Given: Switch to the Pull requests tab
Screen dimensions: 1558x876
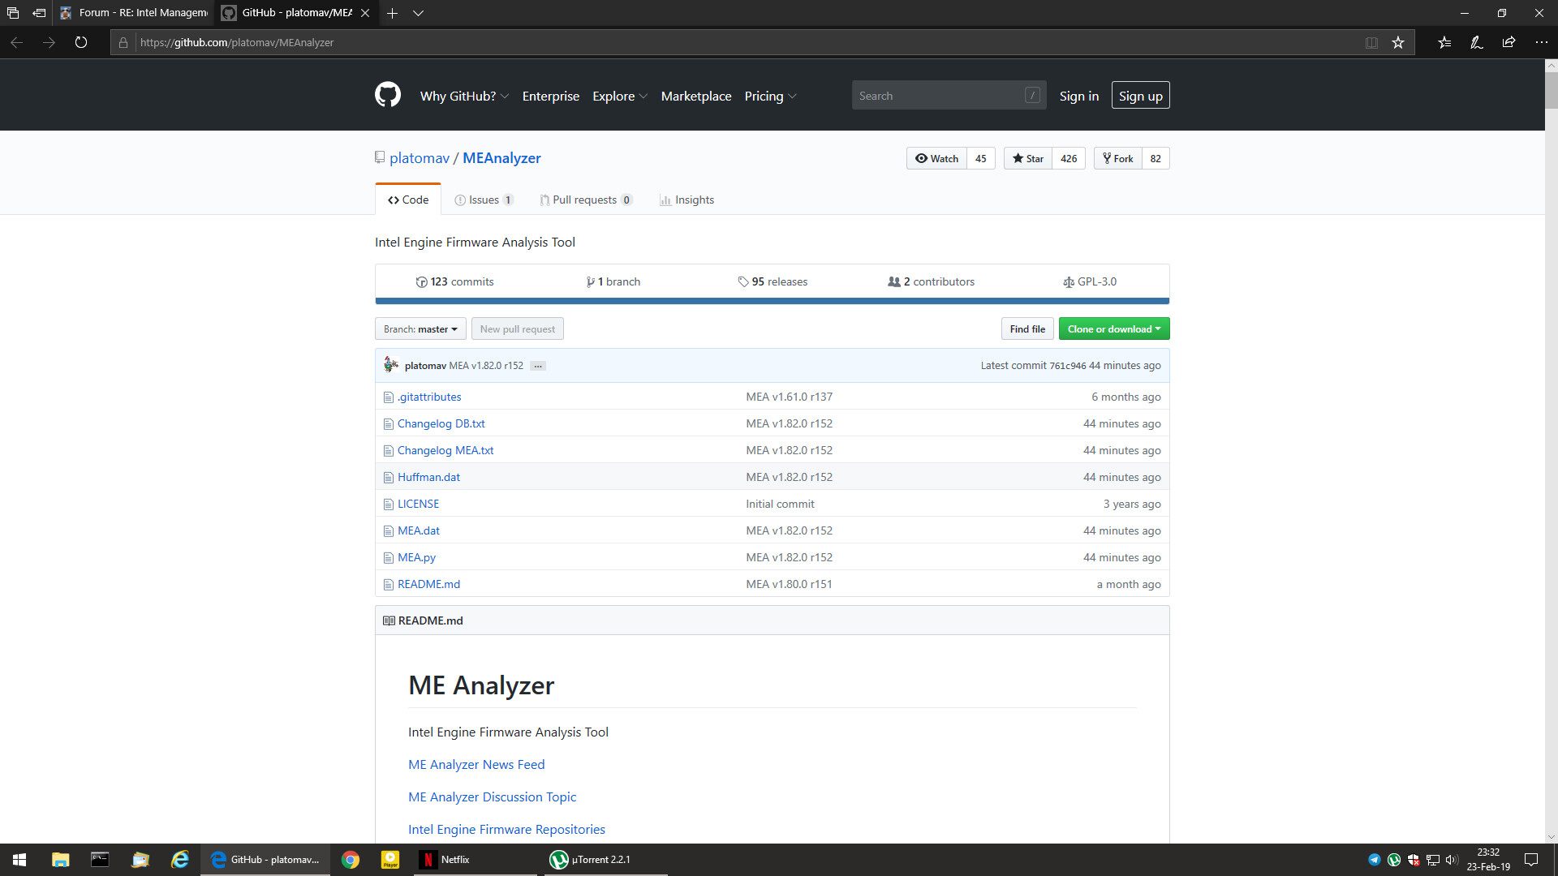Looking at the screenshot, I should (586, 200).
